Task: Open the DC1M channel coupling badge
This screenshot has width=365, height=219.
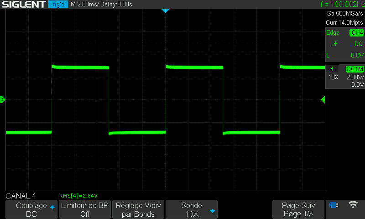Action: tap(355, 69)
